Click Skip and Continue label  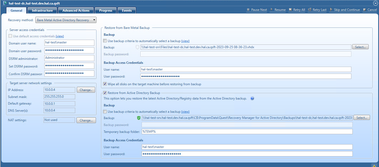[x=347, y=10]
